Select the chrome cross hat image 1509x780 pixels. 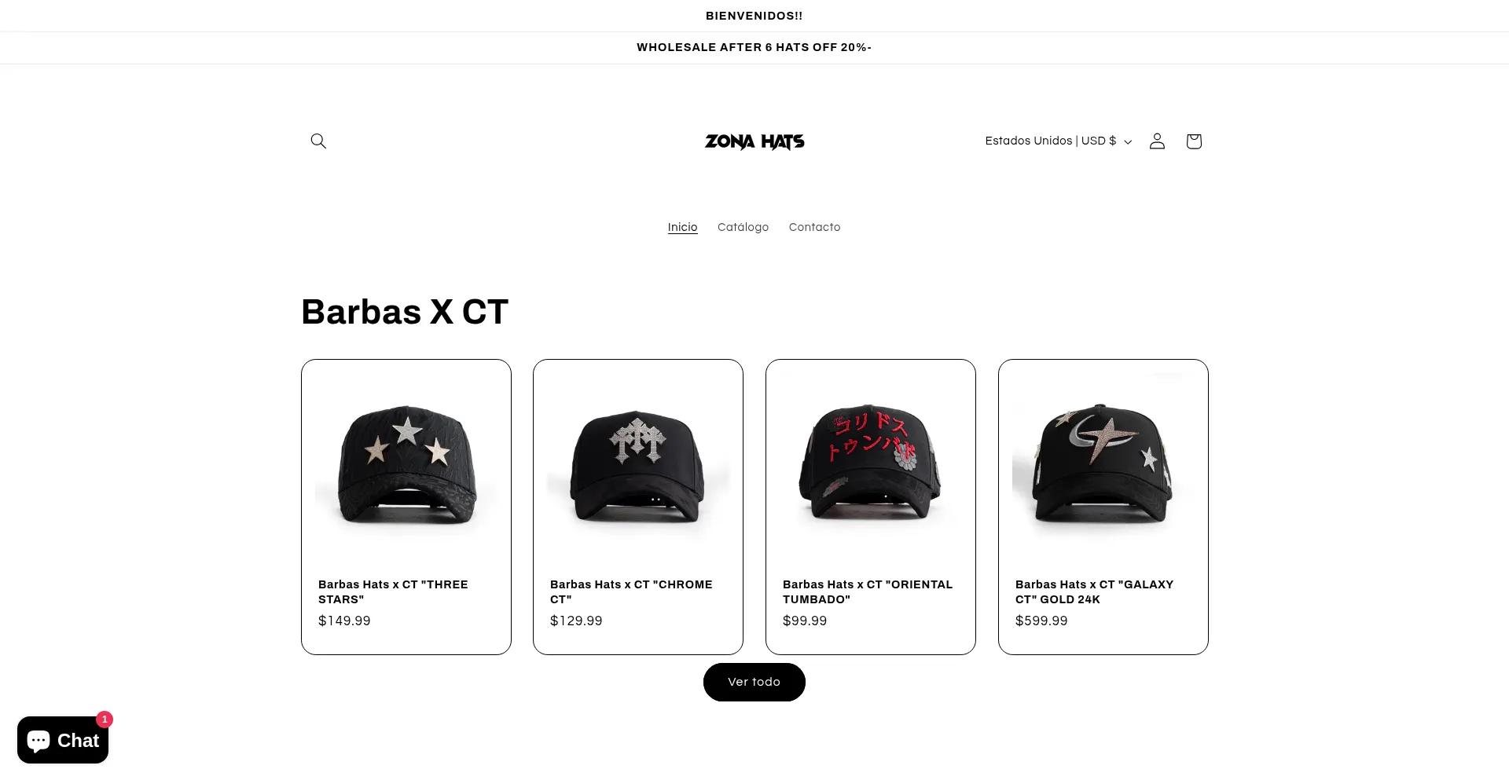(638, 464)
